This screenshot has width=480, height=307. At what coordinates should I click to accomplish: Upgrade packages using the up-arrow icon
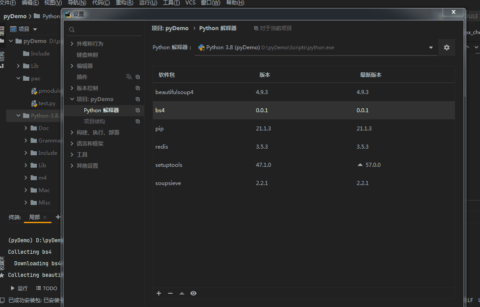(182, 293)
